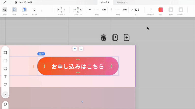Open the pages copy icon at bottom-left

[x=5, y=104]
